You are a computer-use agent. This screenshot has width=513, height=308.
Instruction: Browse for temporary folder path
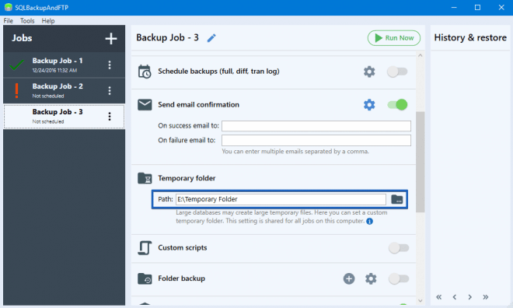397,199
